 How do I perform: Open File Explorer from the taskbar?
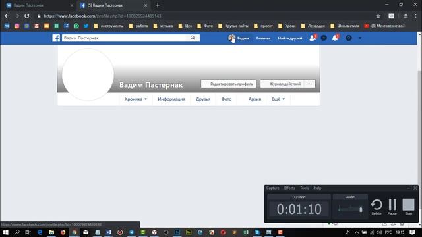51,232
